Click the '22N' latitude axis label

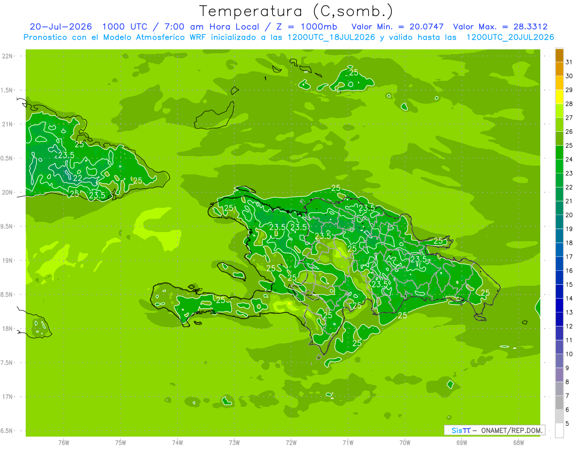coord(7,56)
